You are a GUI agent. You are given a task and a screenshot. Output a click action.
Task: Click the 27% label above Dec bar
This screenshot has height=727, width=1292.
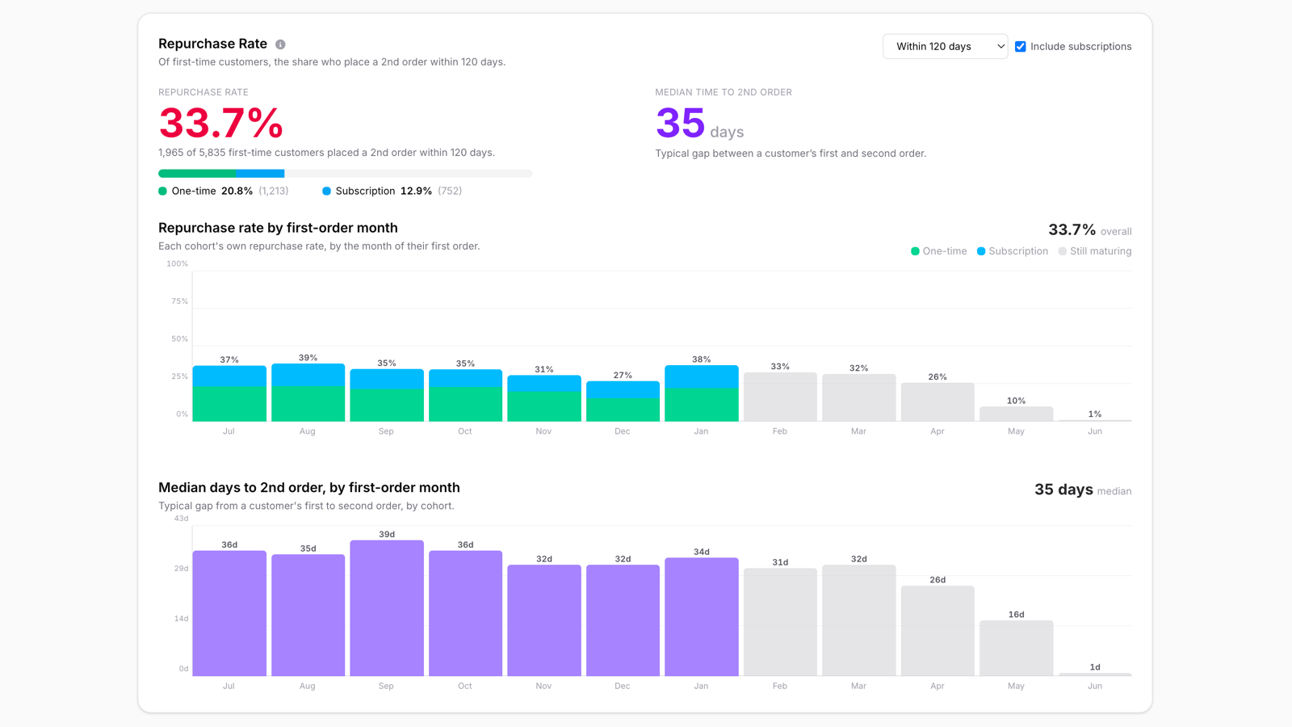pyautogui.click(x=623, y=376)
